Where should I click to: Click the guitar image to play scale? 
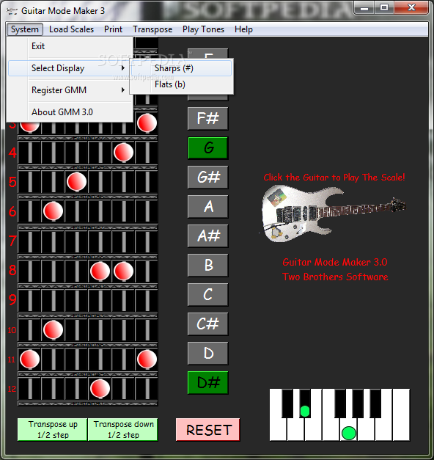click(334, 213)
